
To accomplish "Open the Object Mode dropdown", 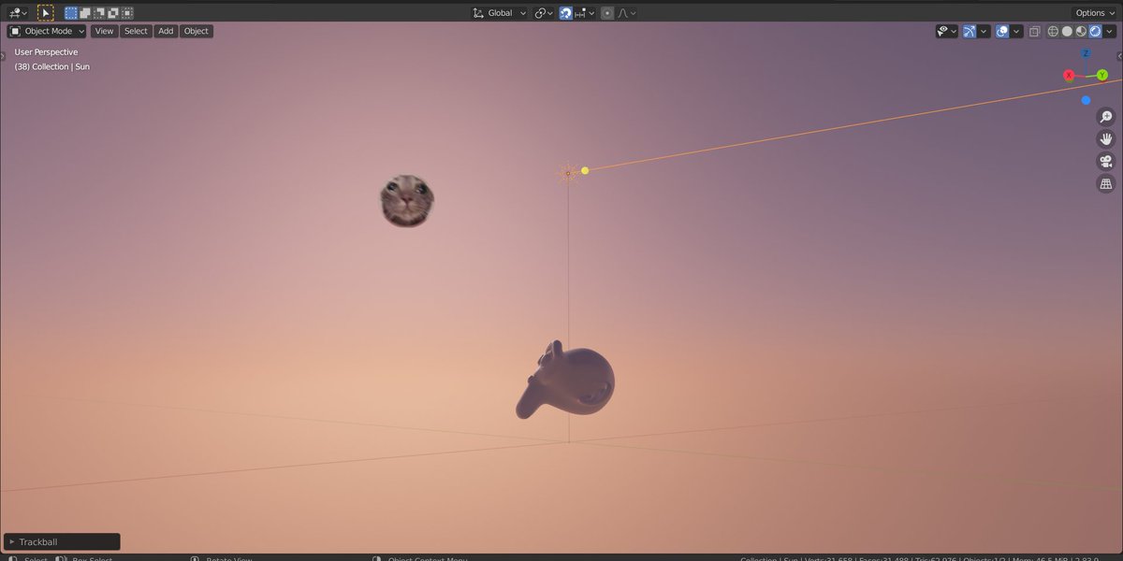I will point(47,31).
